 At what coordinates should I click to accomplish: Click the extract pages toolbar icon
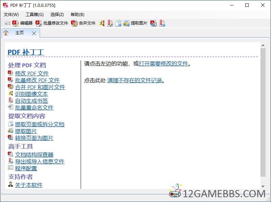[x=118, y=23]
